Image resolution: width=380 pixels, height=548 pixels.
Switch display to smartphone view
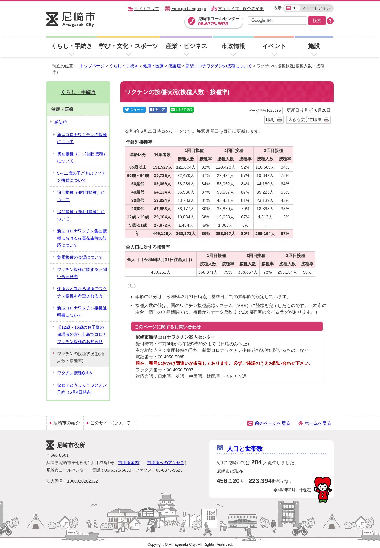[x=316, y=8]
